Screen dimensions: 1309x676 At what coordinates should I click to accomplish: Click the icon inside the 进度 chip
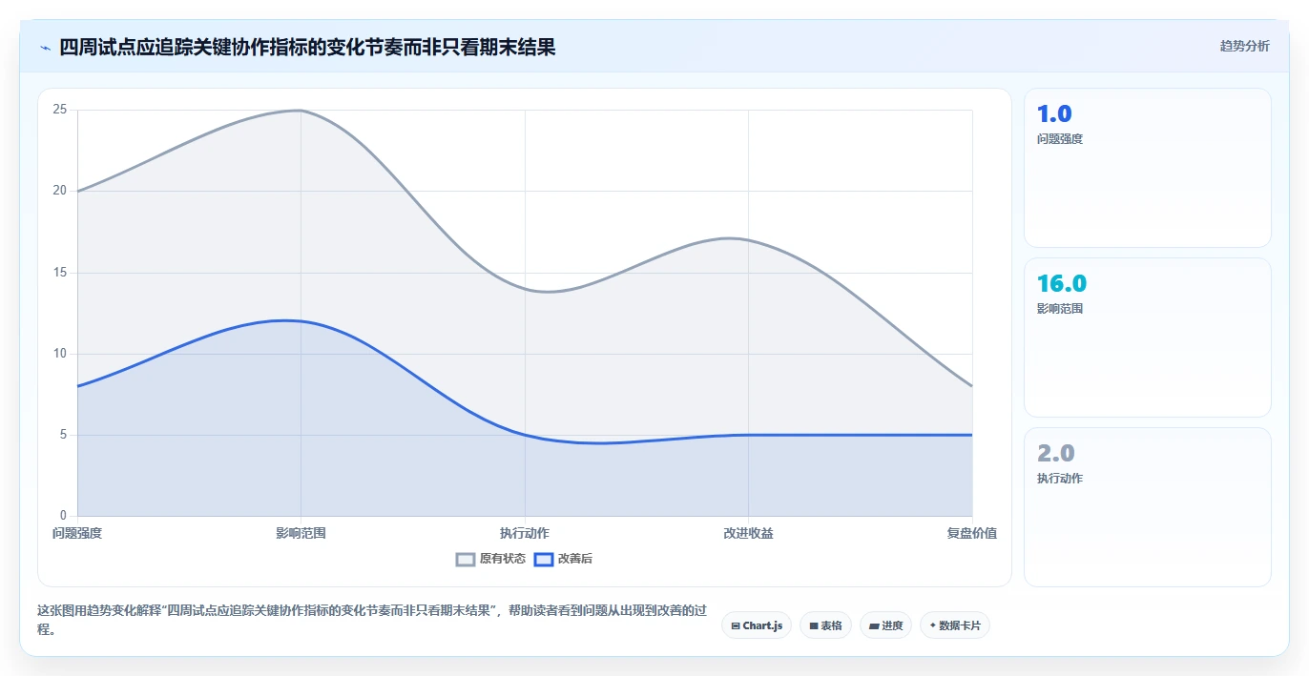click(874, 626)
